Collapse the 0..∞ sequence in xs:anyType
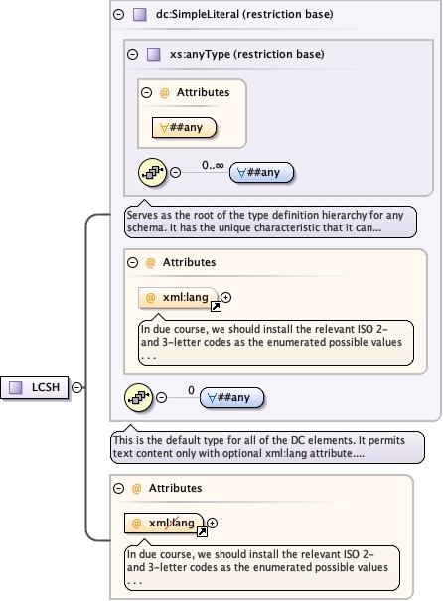Viewport: 443px width, 601px height. click(x=175, y=173)
